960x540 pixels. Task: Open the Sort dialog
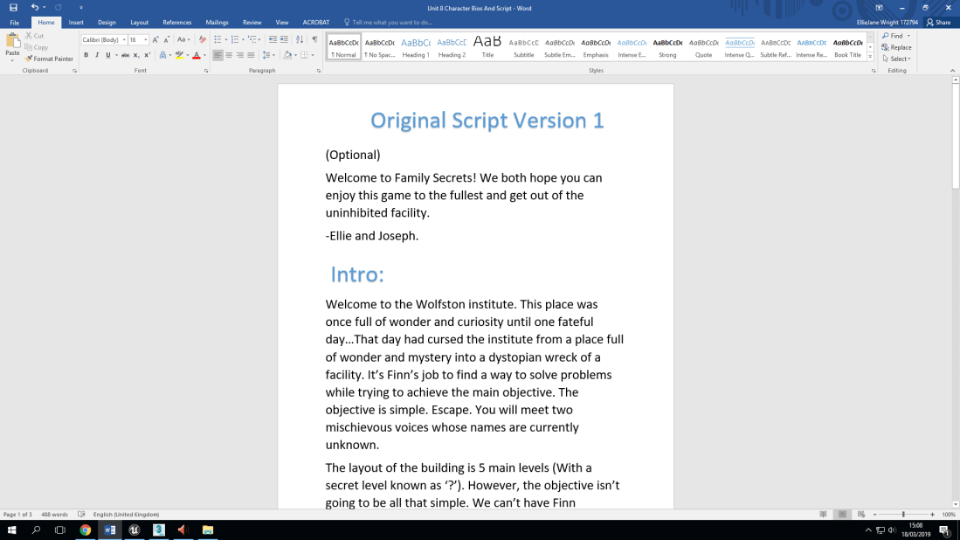[299, 39]
